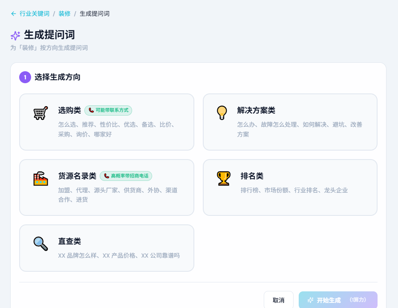Click the 高概率带招商电话 phone badge
The width and height of the screenshot is (398, 308).
pos(126,176)
